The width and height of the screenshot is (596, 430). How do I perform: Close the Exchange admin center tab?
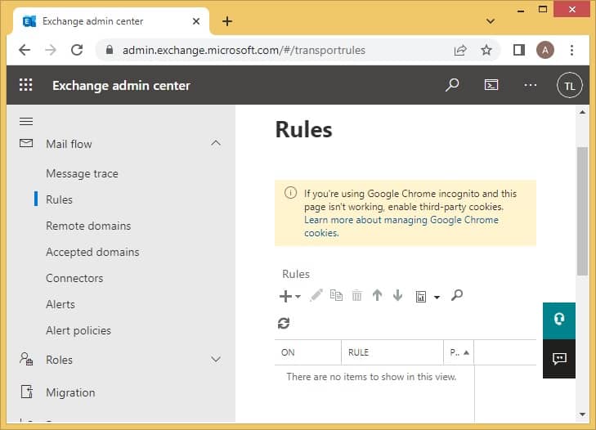(x=196, y=21)
